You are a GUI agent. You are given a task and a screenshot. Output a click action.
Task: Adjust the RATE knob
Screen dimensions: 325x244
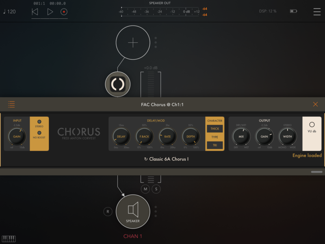point(167,137)
